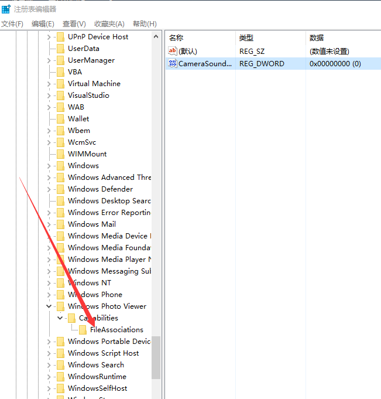The width and height of the screenshot is (381, 399).
Task: Click the DWORD icon beside CameraSound
Action: pos(172,63)
